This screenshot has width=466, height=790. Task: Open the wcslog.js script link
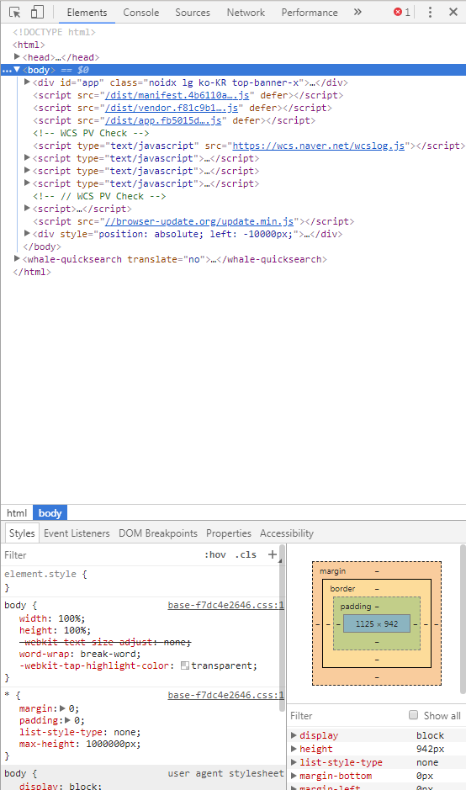tap(319, 146)
